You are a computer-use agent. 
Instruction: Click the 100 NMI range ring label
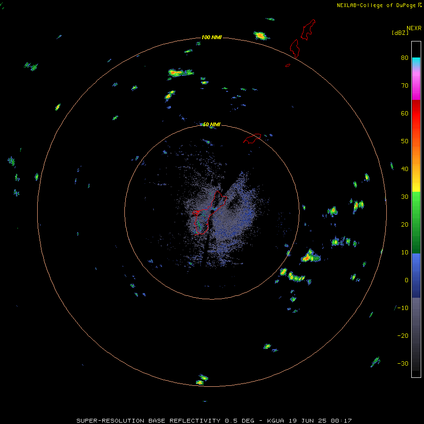[x=212, y=37]
